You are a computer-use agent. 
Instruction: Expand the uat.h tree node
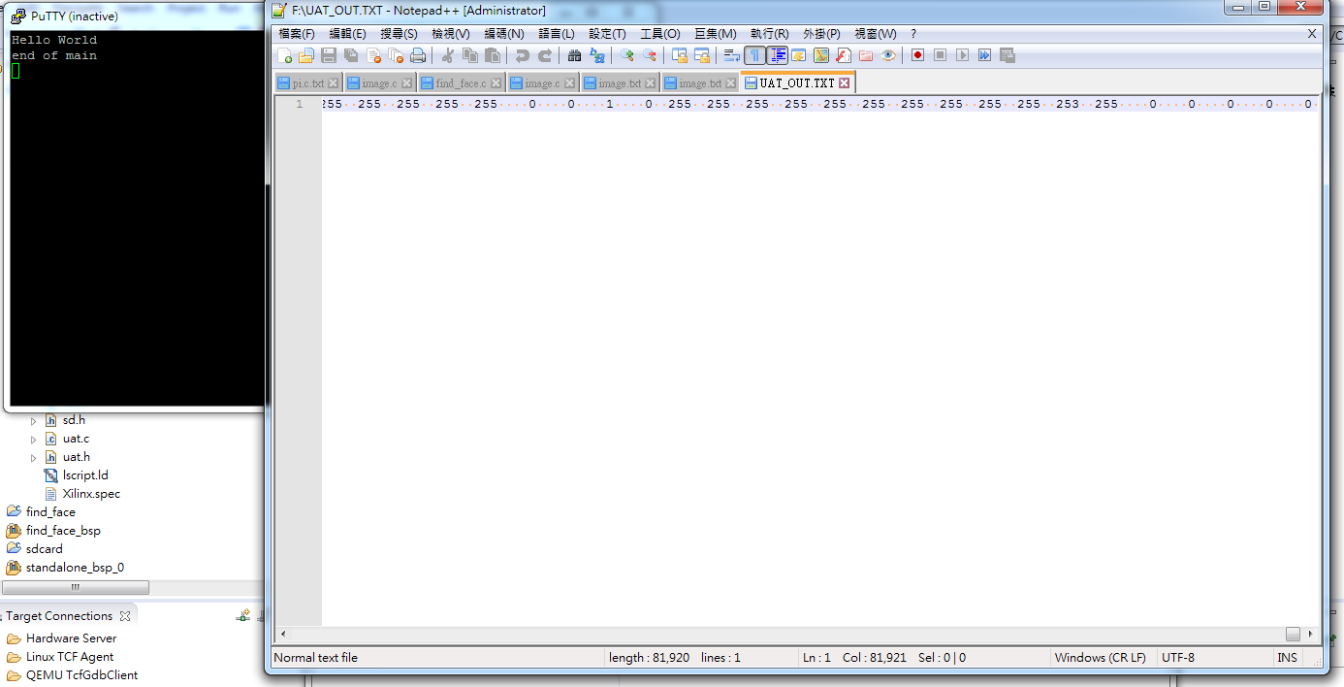click(x=33, y=458)
